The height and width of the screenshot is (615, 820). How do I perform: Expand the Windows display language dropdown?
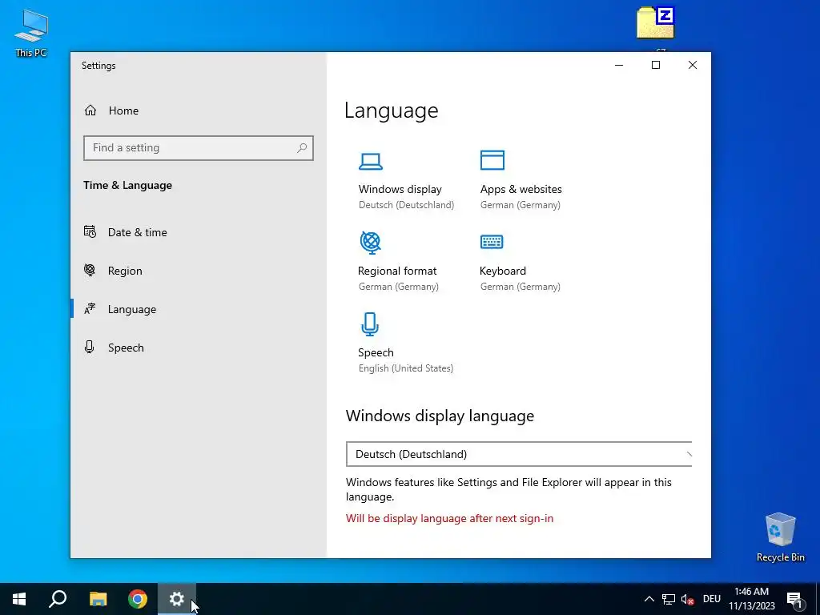pyautogui.click(x=519, y=454)
